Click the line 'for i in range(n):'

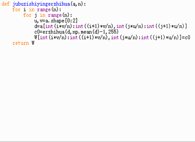click(37, 10)
